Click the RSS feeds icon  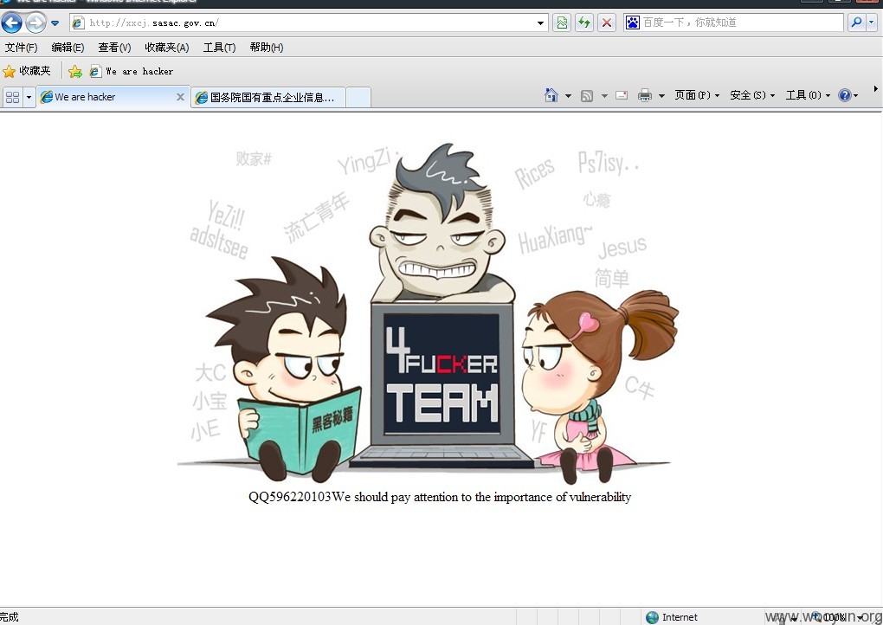tap(587, 96)
